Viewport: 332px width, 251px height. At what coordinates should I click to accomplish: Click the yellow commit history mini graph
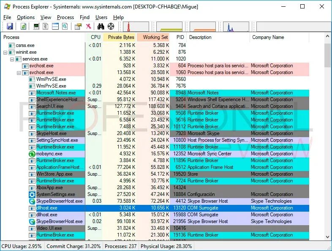pos(169,27)
